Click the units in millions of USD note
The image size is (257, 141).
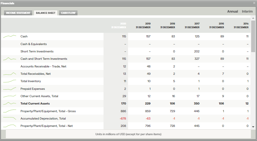[x=128, y=134]
